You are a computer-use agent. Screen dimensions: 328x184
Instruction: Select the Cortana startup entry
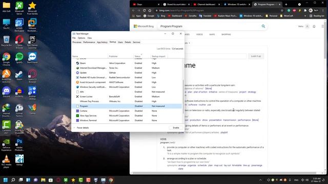(x=127, y=111)
